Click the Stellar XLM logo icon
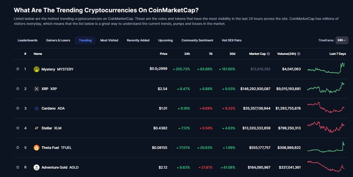The image size is (353, 177). click(x=36, y=128)
